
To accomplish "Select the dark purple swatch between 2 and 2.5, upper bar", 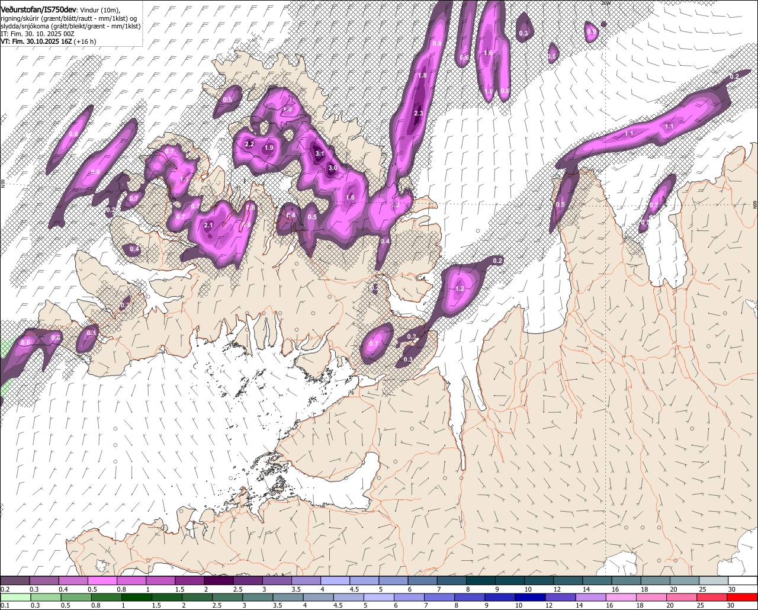I will coord(219,580).
